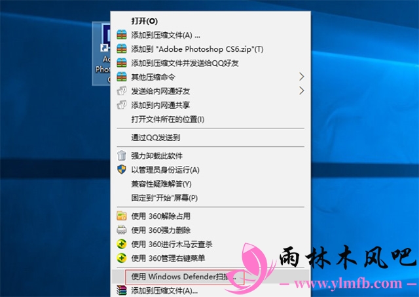Click shredder icon beside 使用 360强力删除
The height and width of the screenshot is (297, 419).
122,230
